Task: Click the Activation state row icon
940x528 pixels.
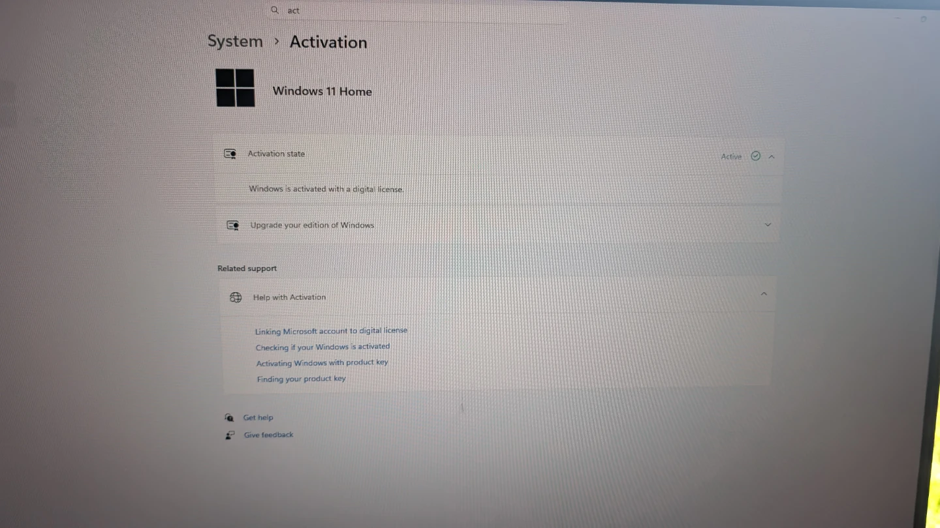Action: tap(230, 154)
